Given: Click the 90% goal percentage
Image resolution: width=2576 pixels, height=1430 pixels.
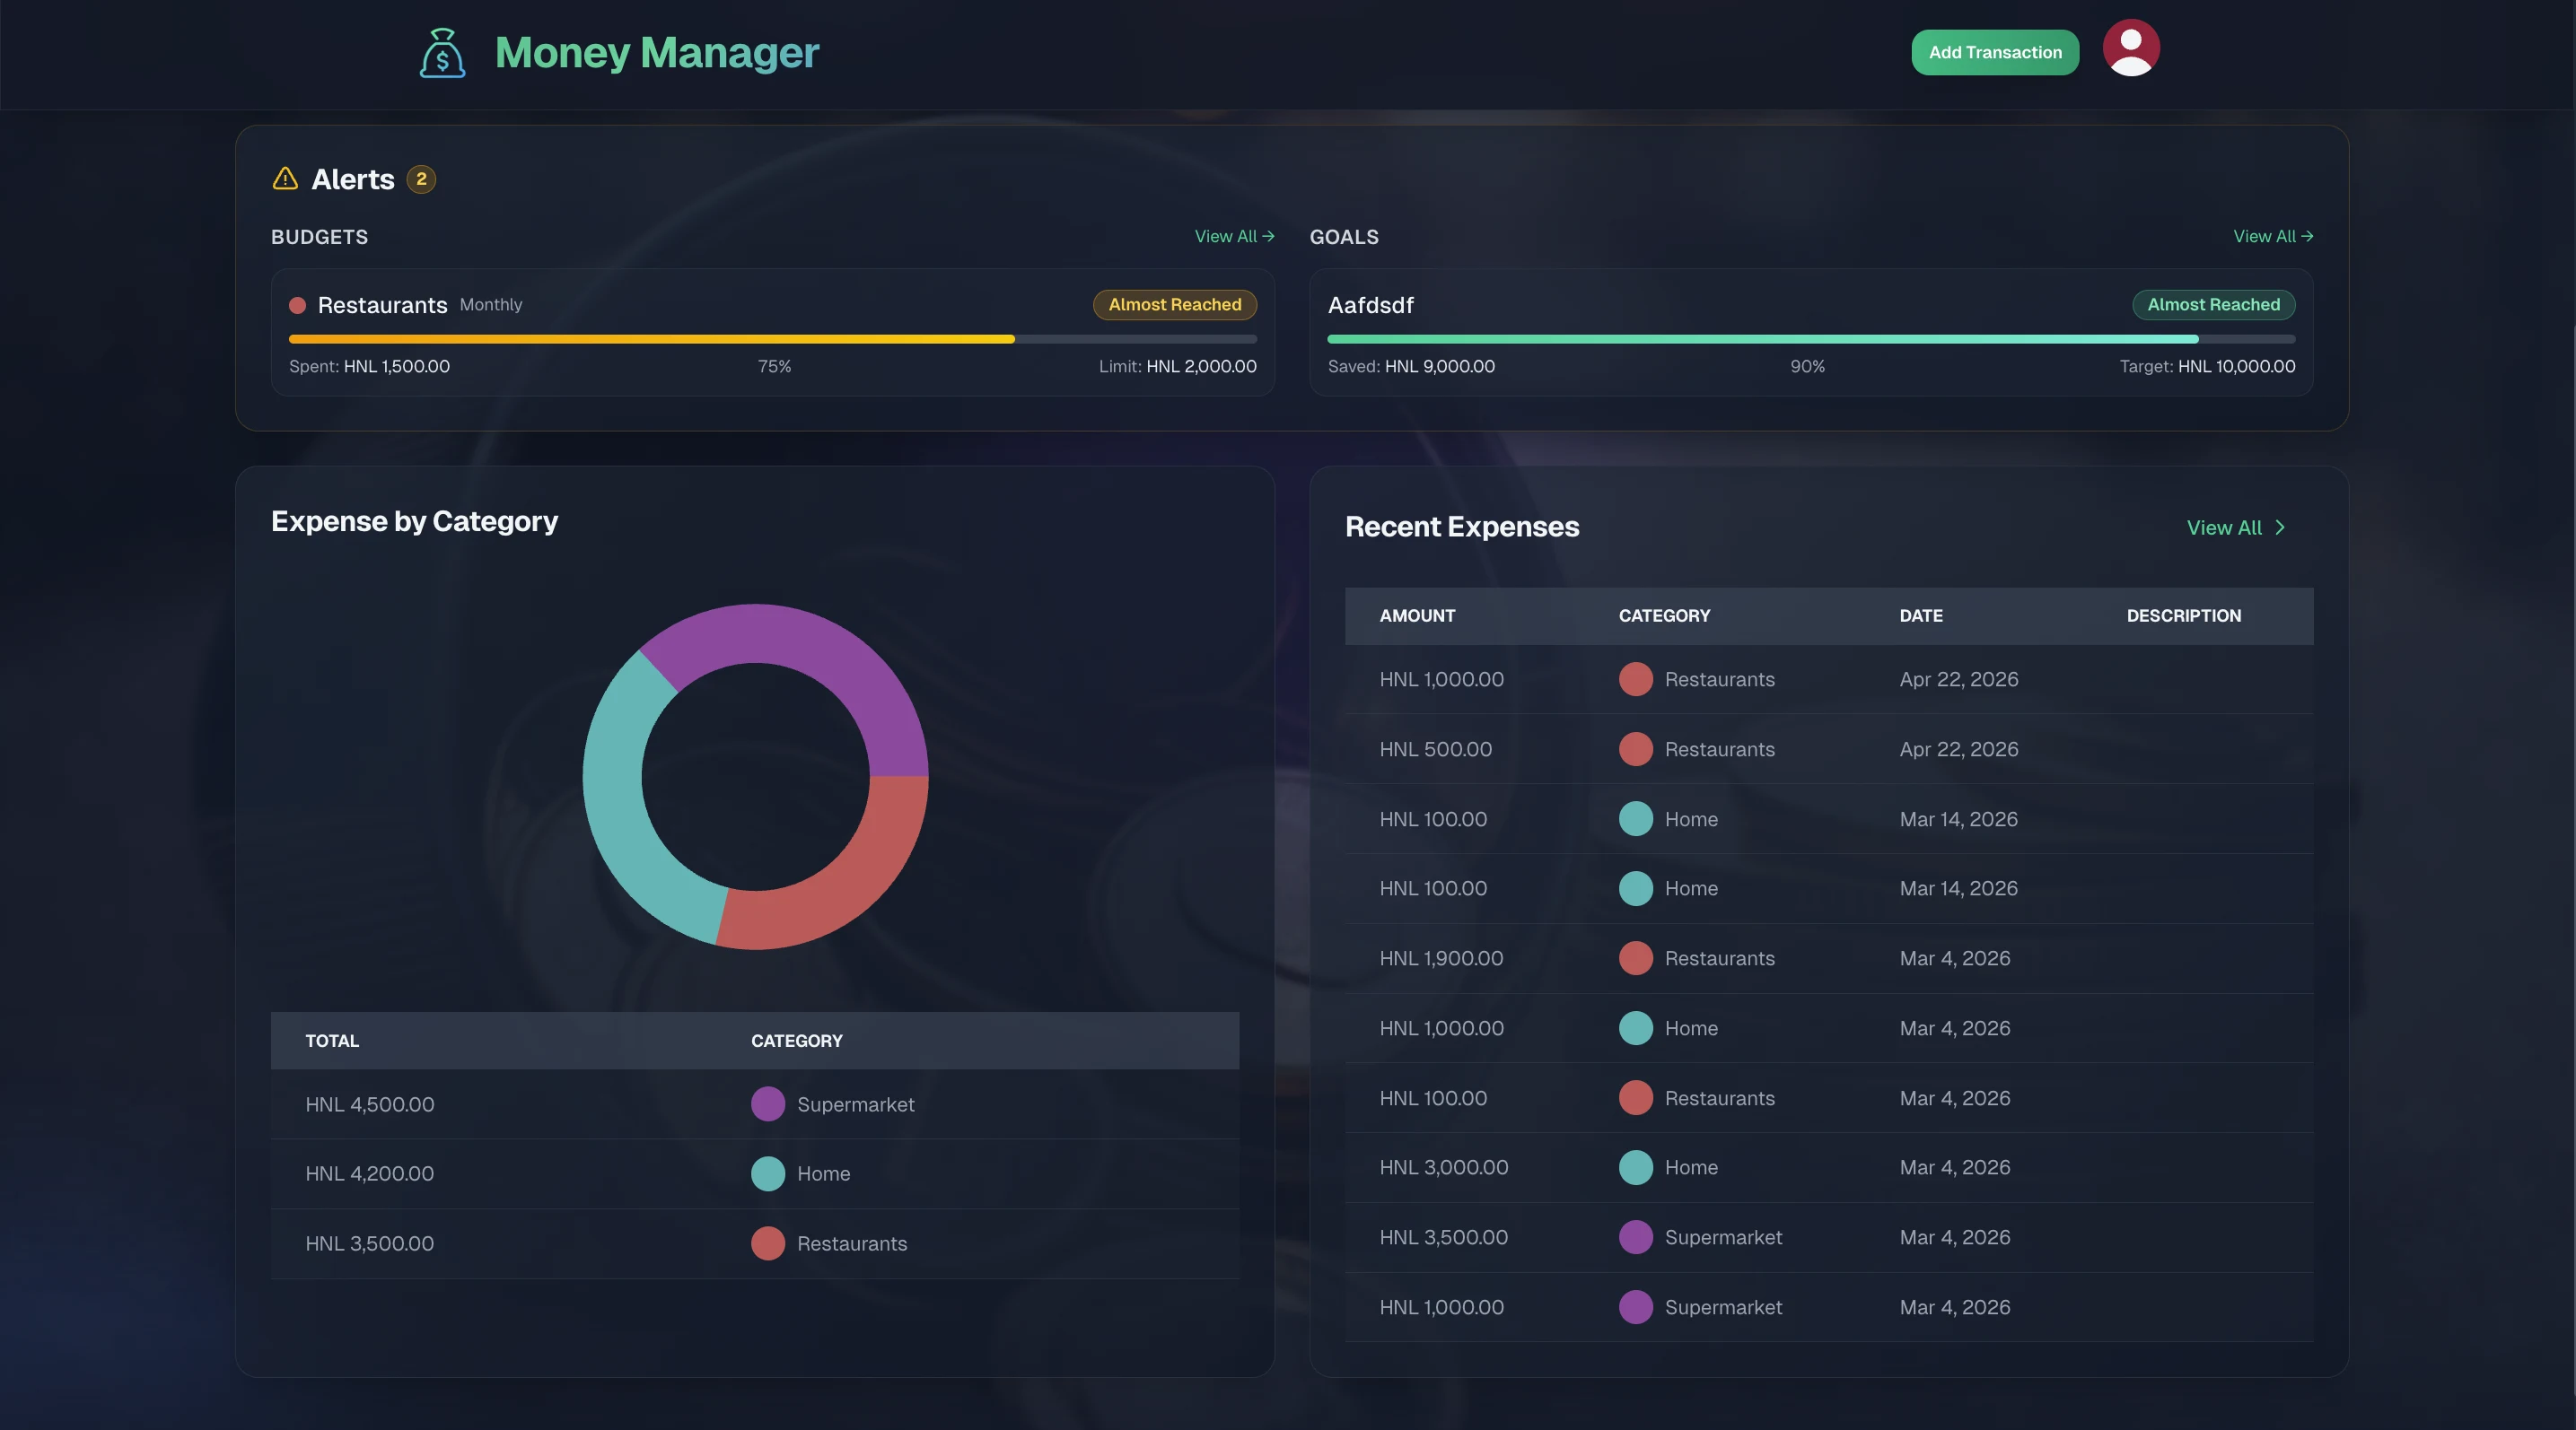Looking at the screenshot, I should 1807,367.
